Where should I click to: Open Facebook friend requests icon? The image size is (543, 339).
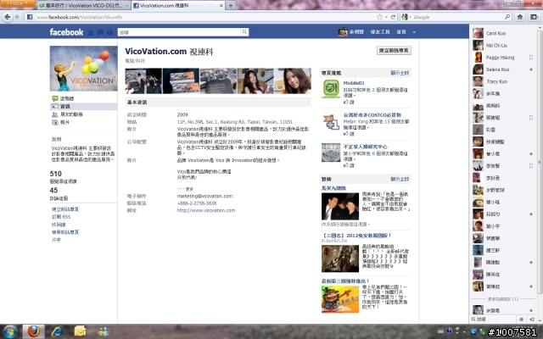click(x=91, y=32)
